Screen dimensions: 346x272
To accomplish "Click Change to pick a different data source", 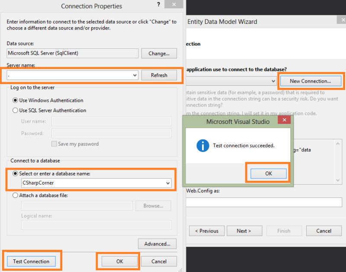I will point(158,53).
